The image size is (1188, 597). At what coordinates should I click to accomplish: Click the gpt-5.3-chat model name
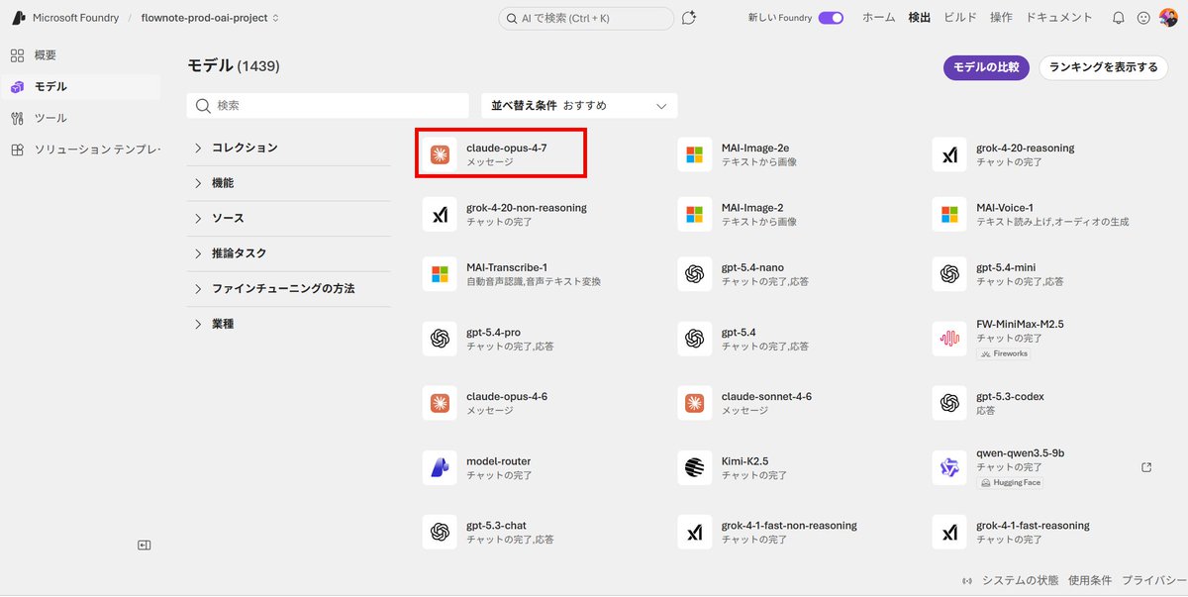point(496,526)
